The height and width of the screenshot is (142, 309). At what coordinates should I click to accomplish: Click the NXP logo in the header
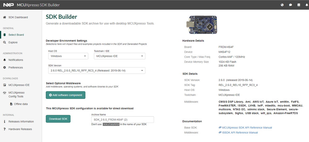[x=8, y=5]
